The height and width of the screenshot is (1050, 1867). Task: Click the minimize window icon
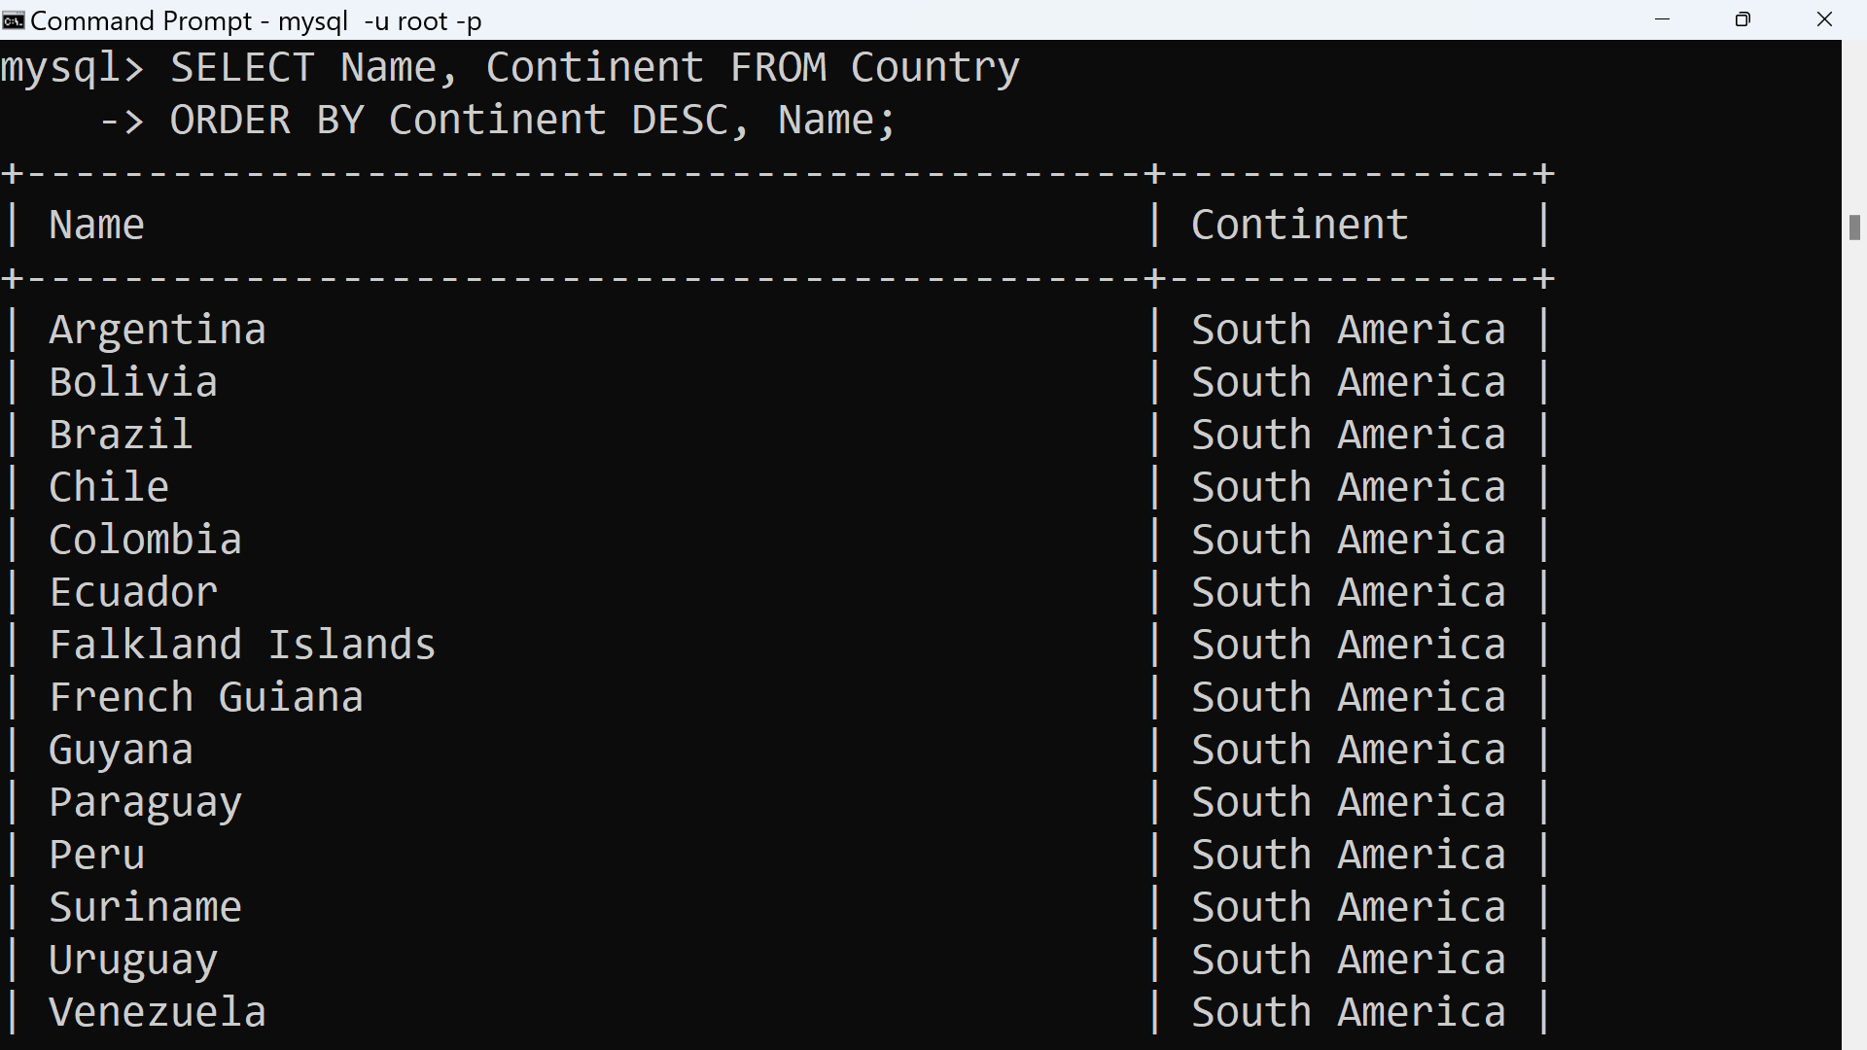point(1663,19)
